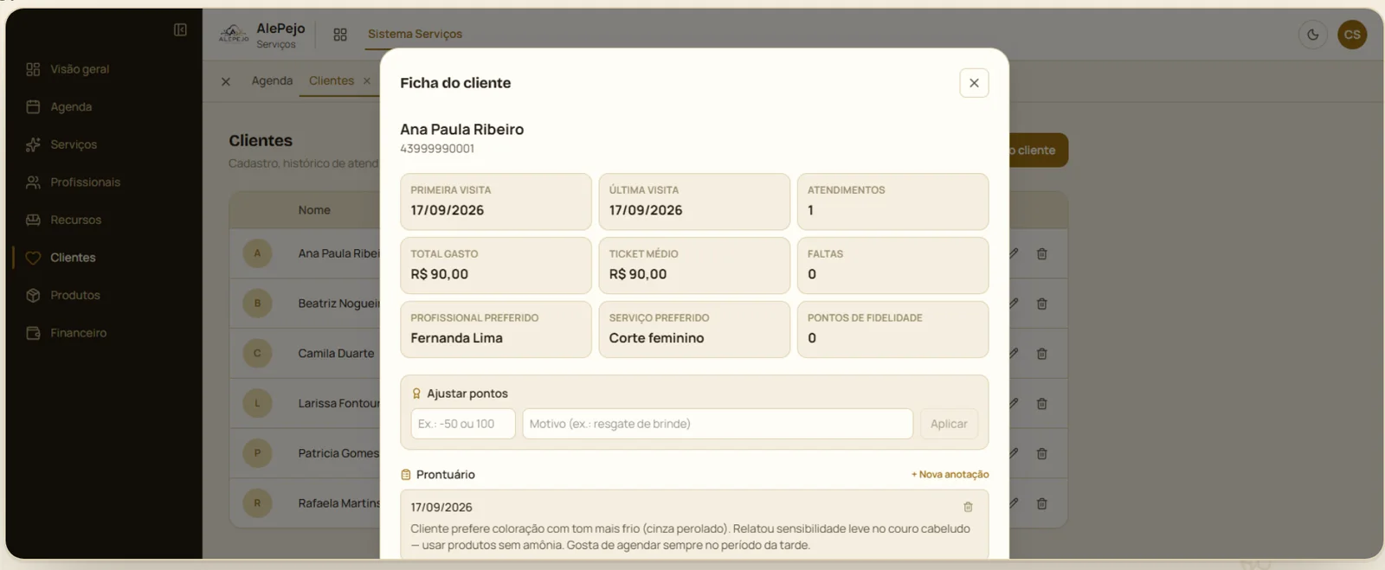Switch to the Clientes tab
The width and height of the screenshot is (1385, 570).
point(332,80)
